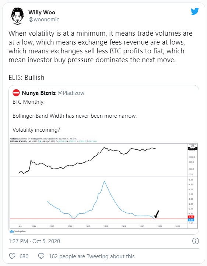
Task: Click the Twitter bird logo
Action: [194, 11]
